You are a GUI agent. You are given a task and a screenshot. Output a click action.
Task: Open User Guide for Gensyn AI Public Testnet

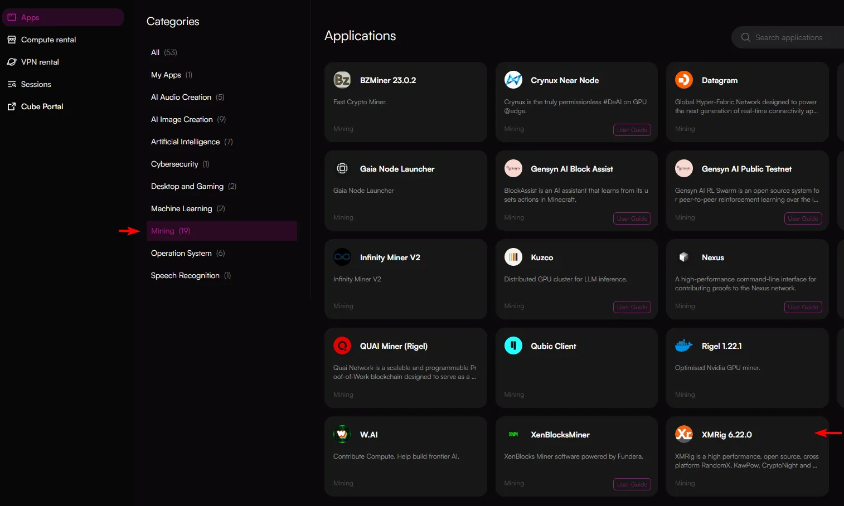click(x=803, y=218)
